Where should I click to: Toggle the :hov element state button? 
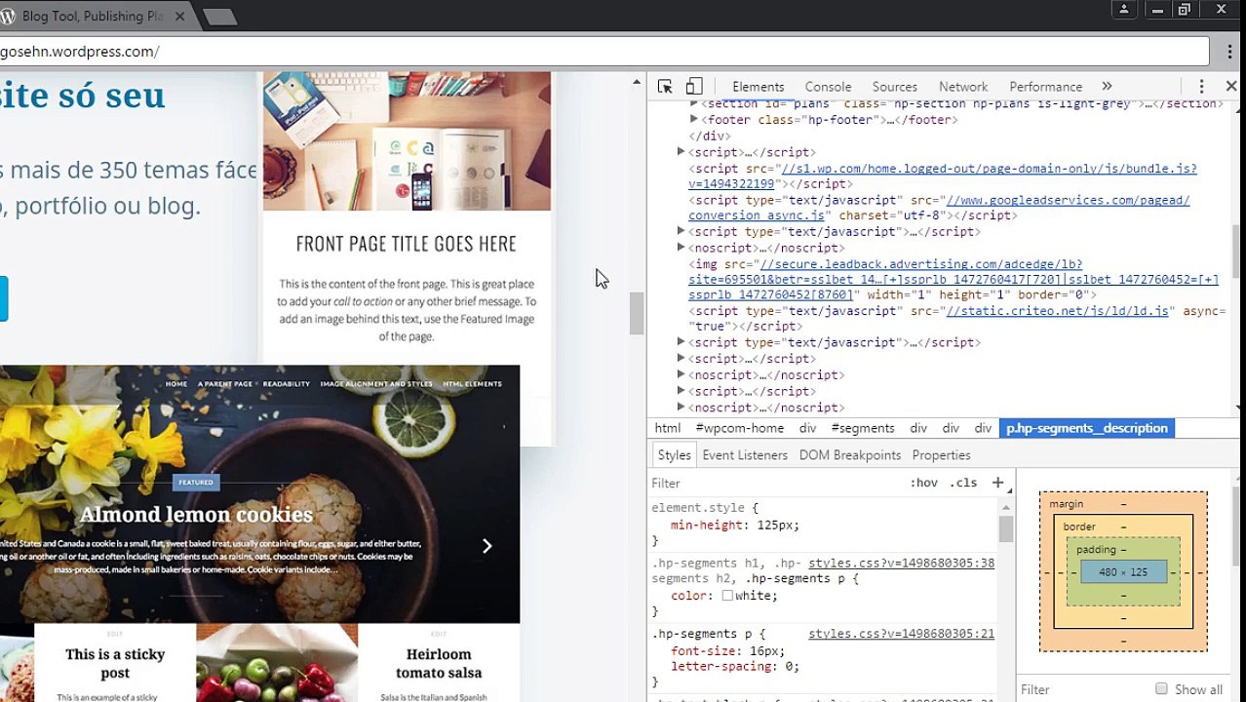tap(923, 483)
